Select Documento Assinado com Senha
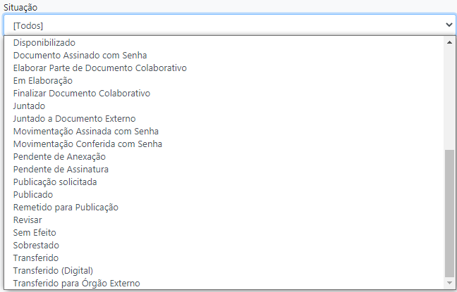The height and width of the screenshot is (292, 457). (x=80, y=56)
